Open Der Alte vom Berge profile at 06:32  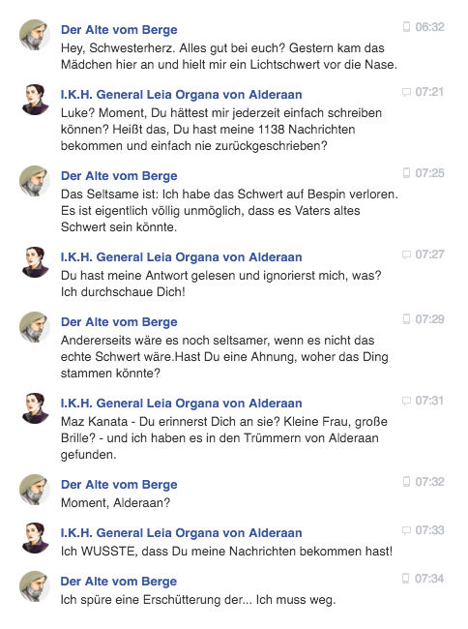[119, 30]
